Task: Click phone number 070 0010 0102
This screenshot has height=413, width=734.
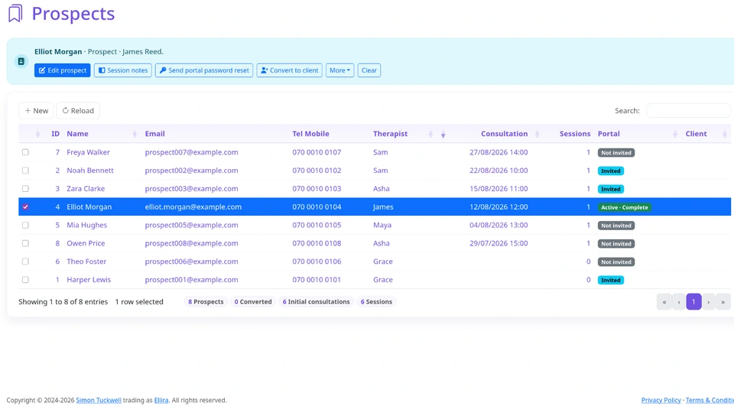Action: coord(317,171)
